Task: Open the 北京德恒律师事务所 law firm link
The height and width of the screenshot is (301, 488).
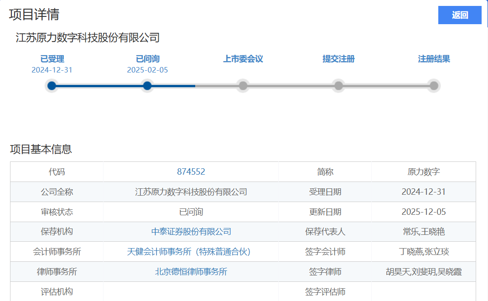Action: 191,271
